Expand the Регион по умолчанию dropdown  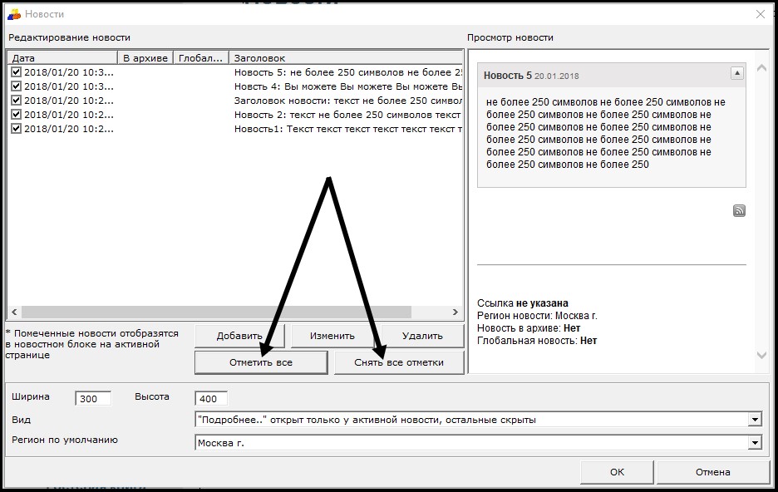(754, 443)
